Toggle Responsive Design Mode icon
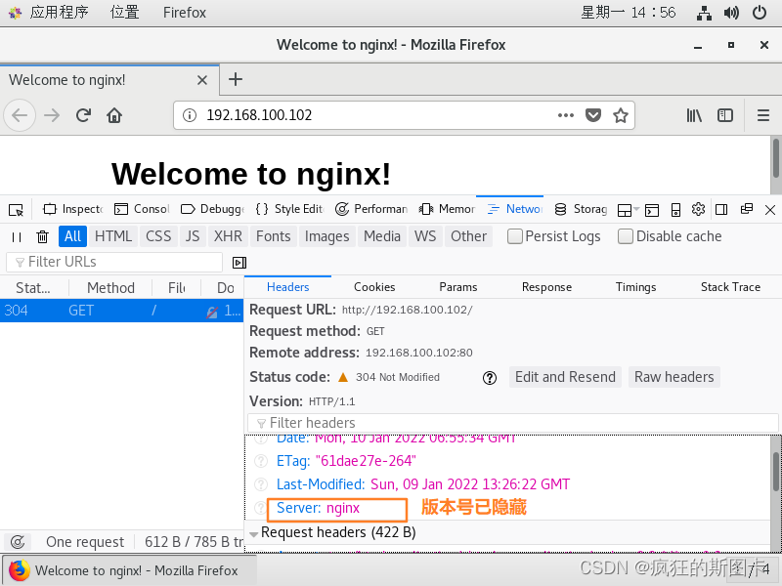The height and width of the screenshot is (586, 782). [675, 210]
